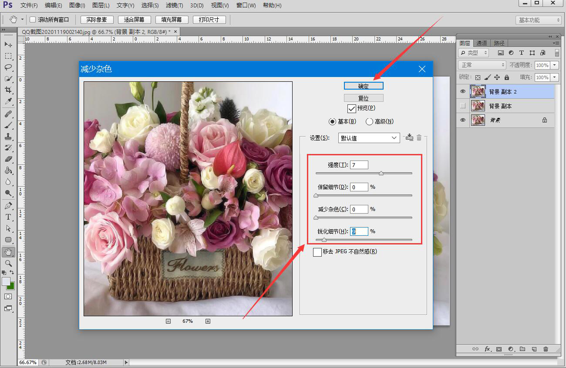
Task: Enable 移去 JPEG 不自然感 checkbox
Action: [317, 252]
